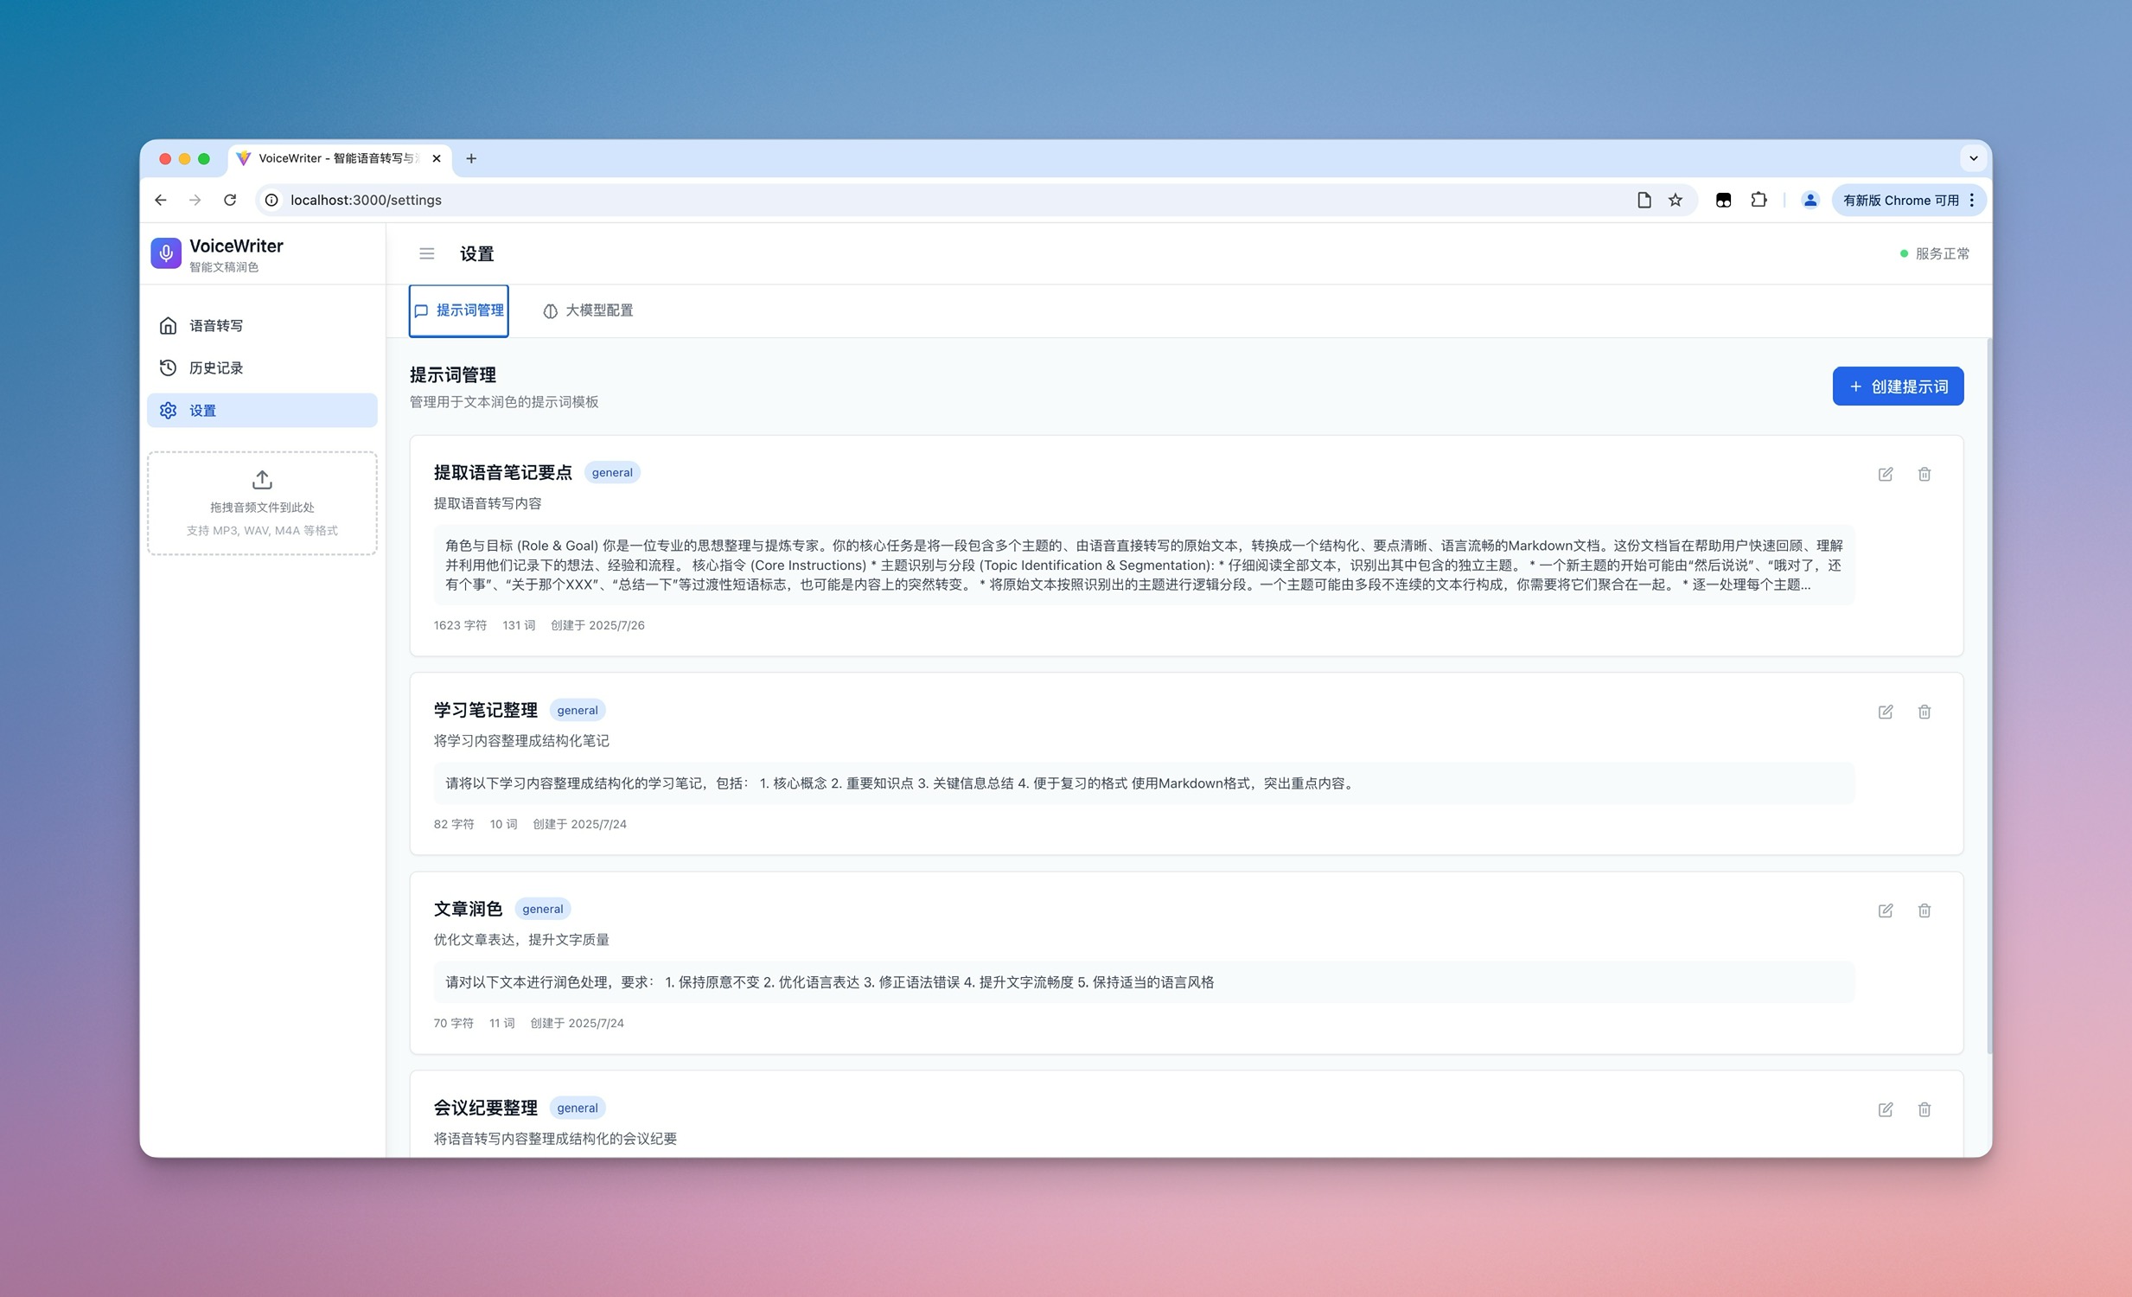Image resolution: width=2132 pixels, height=1297 pixels.
Task: Edit the 提取语音笔记要点 prompt
Action: [x=1885, y=474]
